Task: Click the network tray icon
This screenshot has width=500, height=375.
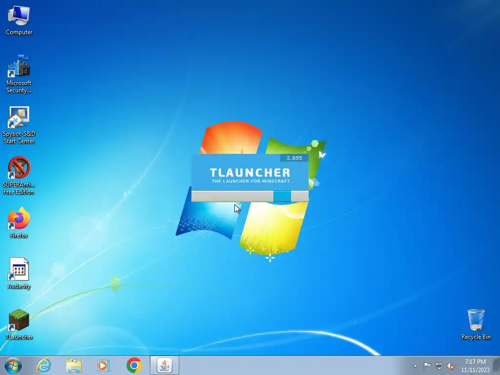Action: [x=439, y=366]
